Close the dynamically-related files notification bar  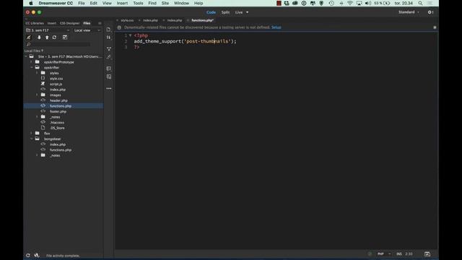tap(435, 27)
